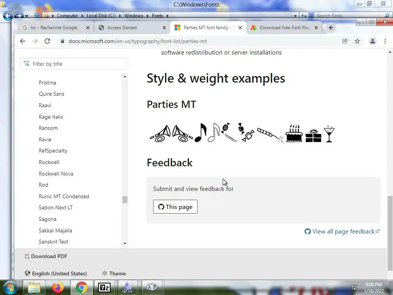Click Download PDF
This screenshot has width=393, height=295.
pyautogui.click(x=46, y=256)
